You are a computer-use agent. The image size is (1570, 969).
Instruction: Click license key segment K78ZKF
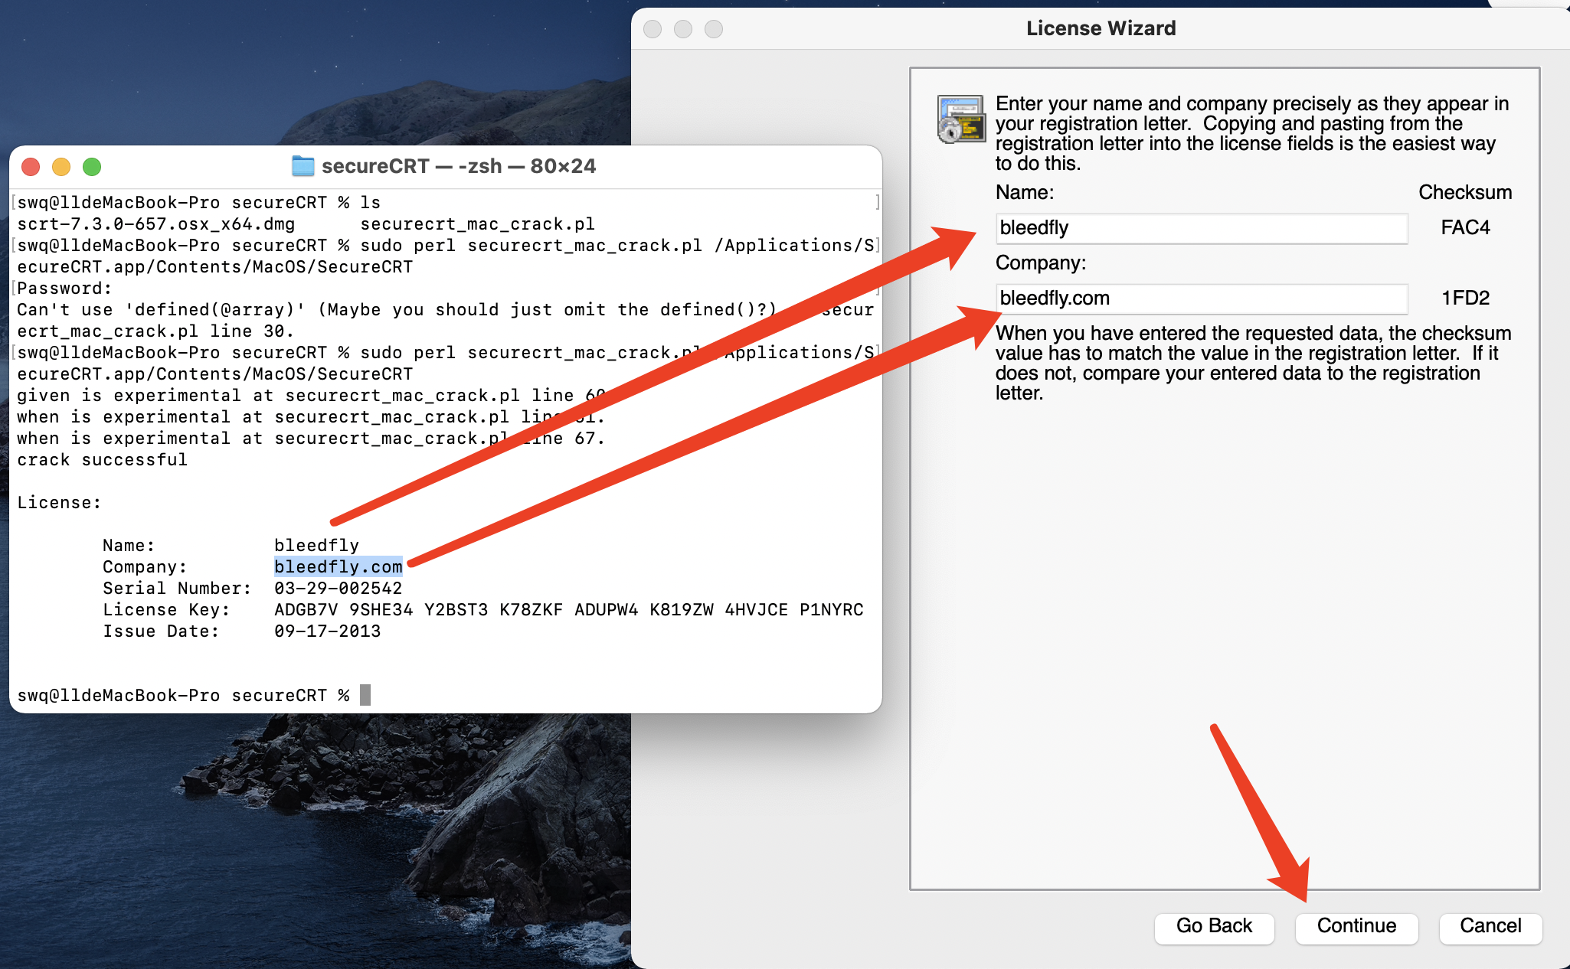(x=532, y=610)
